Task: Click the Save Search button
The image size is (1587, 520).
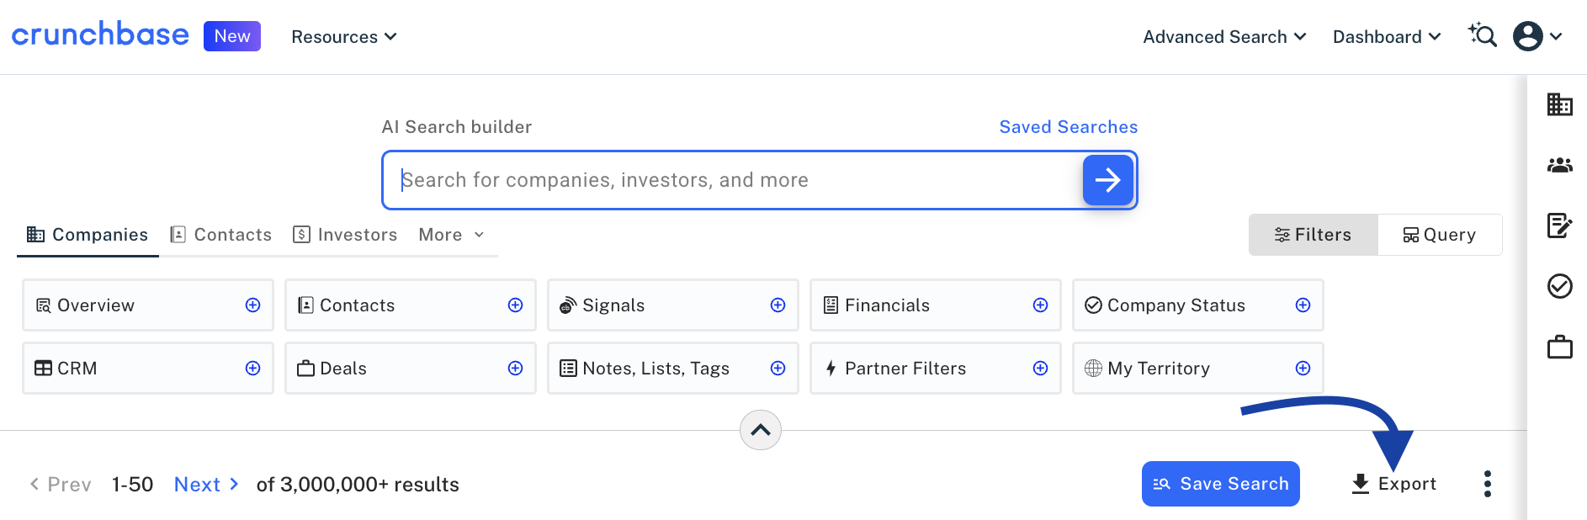Action: pyautogui.click(x=1220, y=484)
